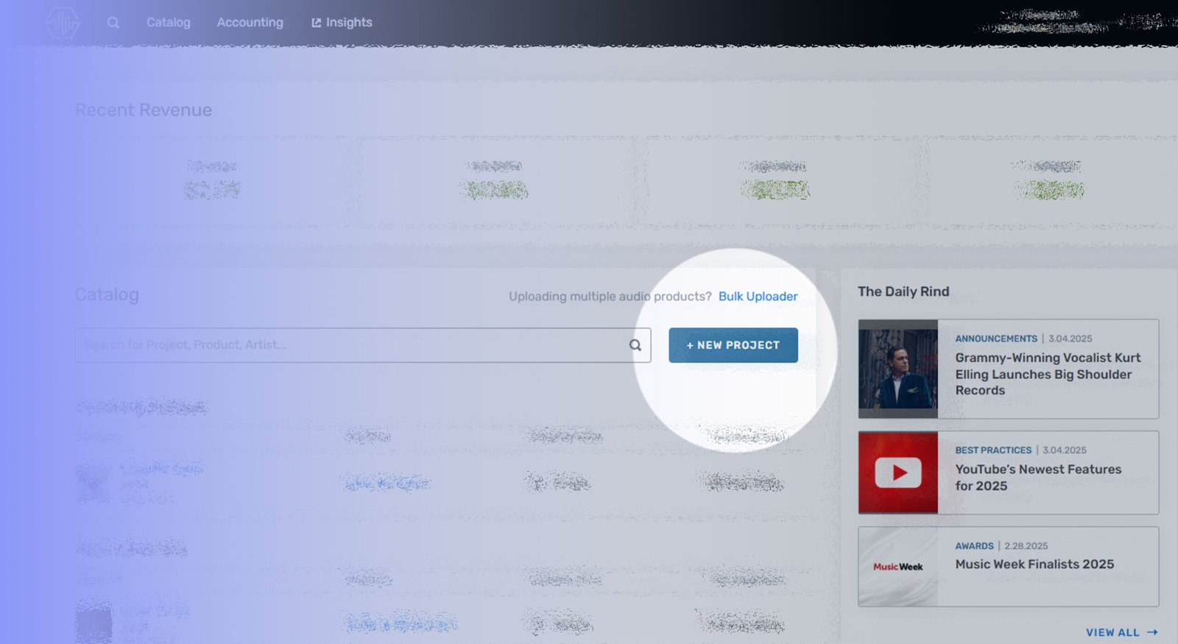Open the Kurt Elling article thumbnail
This screenshot has width=1178, height=644.
point(897,369)
